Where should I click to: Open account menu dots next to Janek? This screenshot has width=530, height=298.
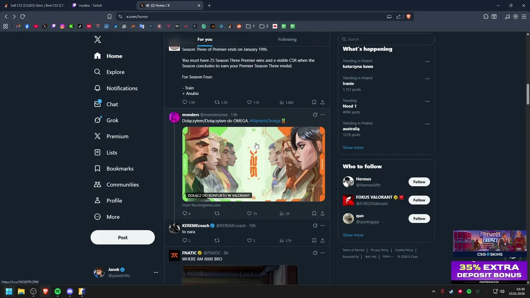pos(156,272)
